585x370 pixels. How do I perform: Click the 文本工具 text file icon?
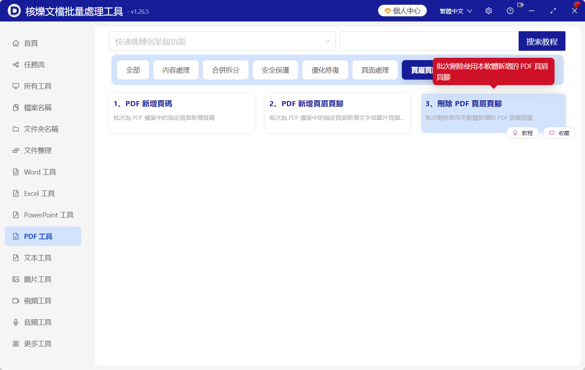click(16, 258)
